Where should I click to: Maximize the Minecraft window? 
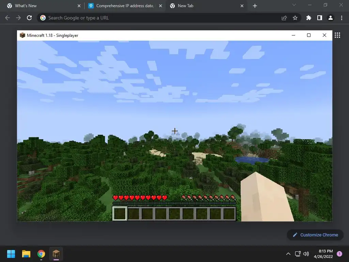(x=309, y=35)
